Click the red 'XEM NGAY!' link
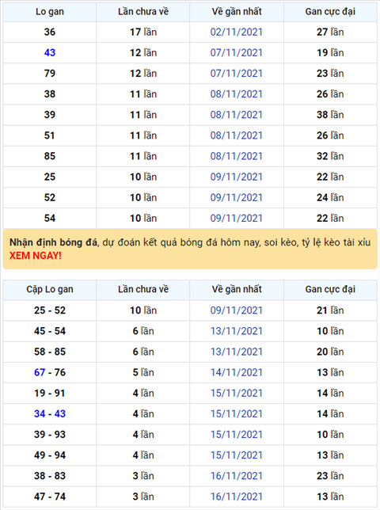 tap(35, 256)
